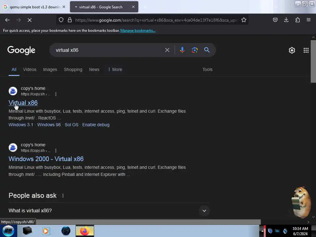Open the black box taskbar app

click(27, 231)
